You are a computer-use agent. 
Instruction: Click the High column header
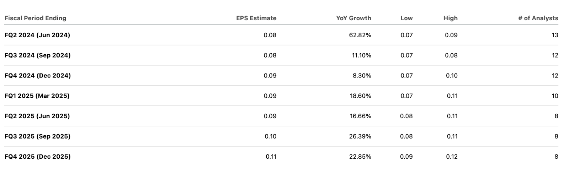(x=450, y=18)
